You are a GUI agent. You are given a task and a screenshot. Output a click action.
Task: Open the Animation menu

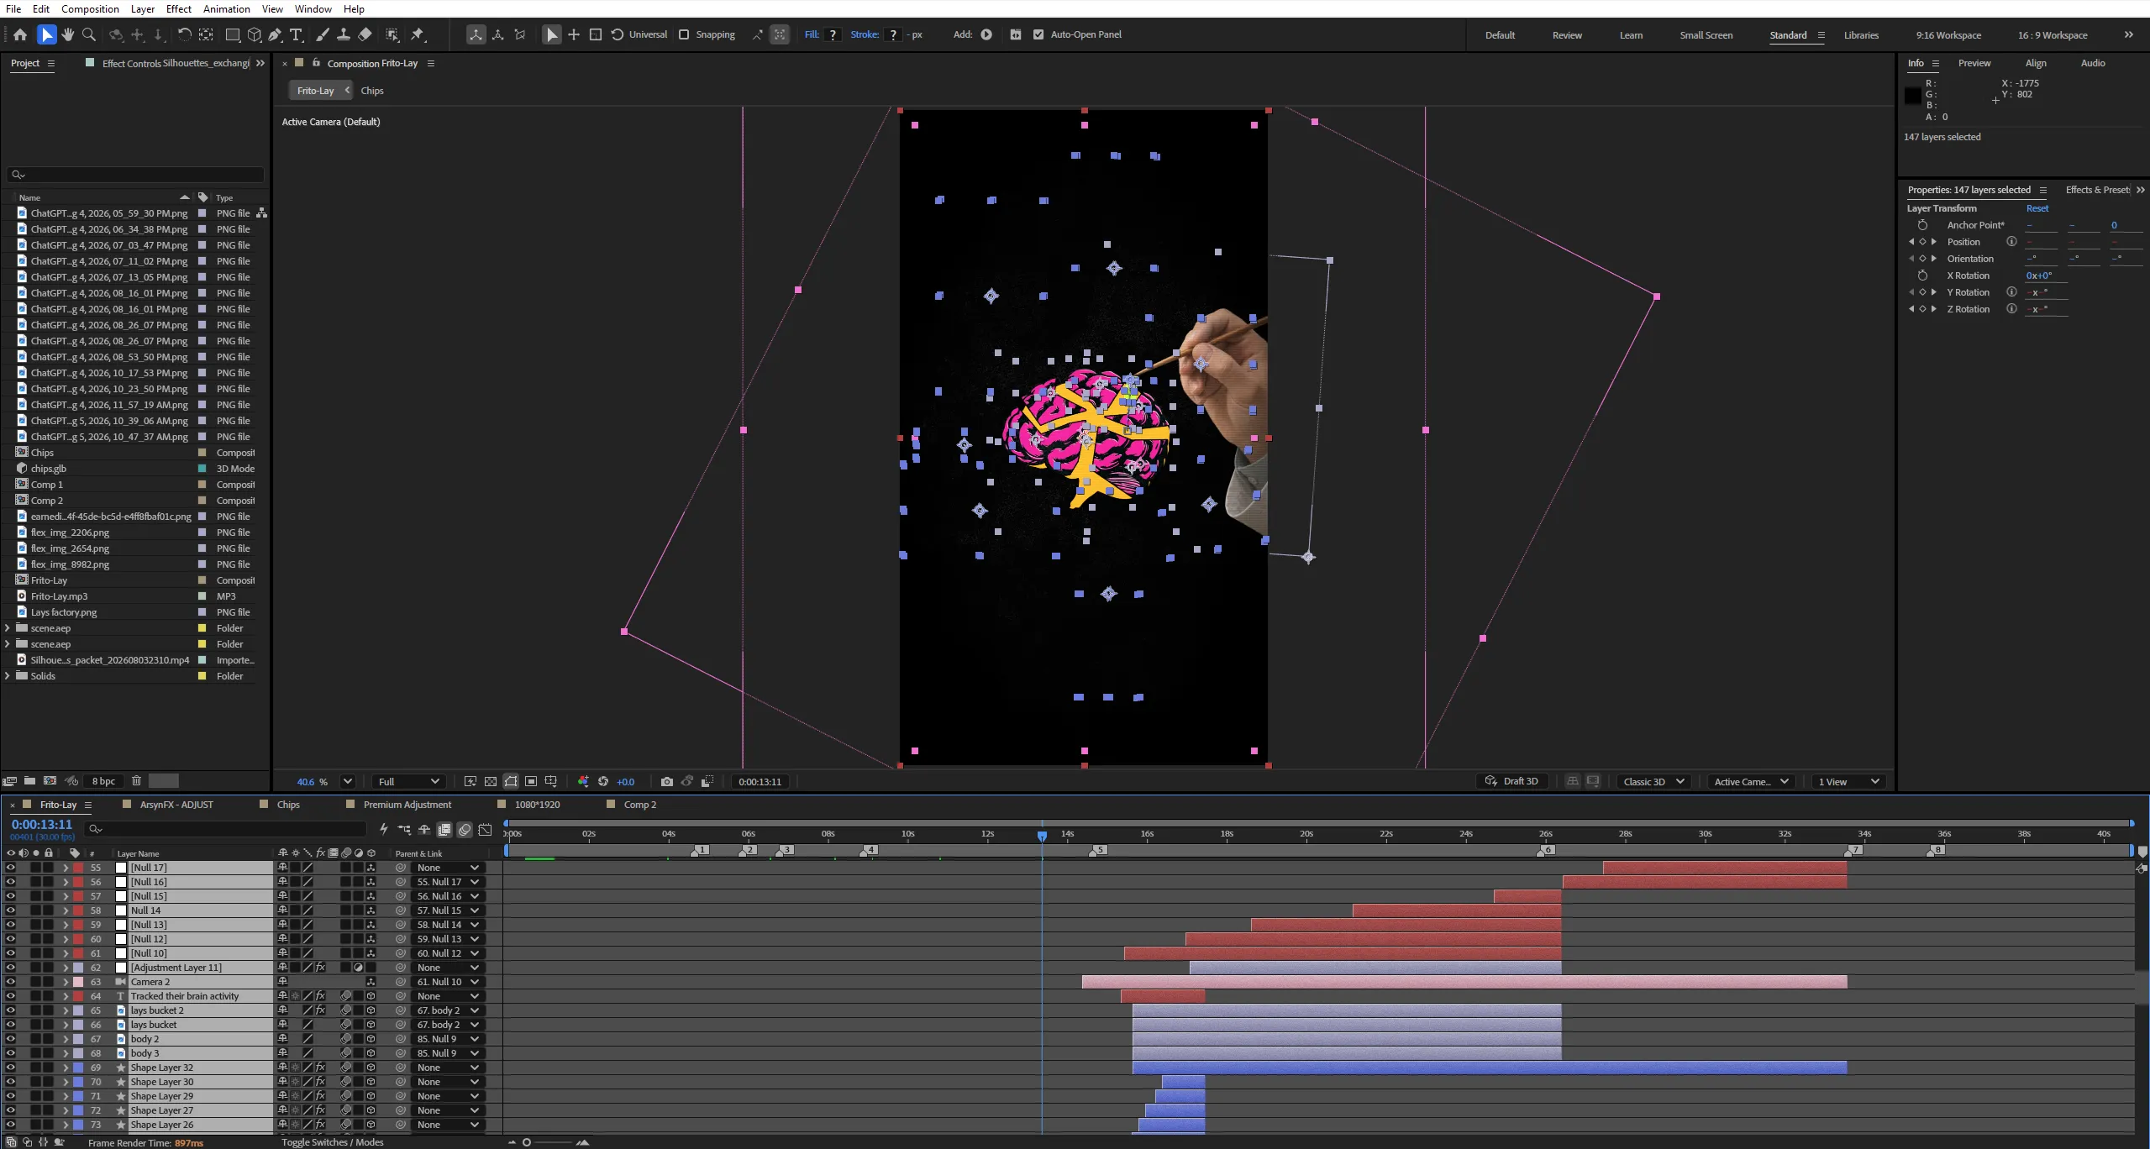(226, 8)
